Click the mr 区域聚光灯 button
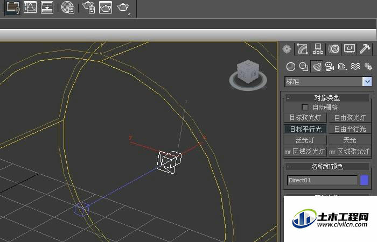This screenshot has width=377, height=242. pyautogui.click(x=350, y=152)
